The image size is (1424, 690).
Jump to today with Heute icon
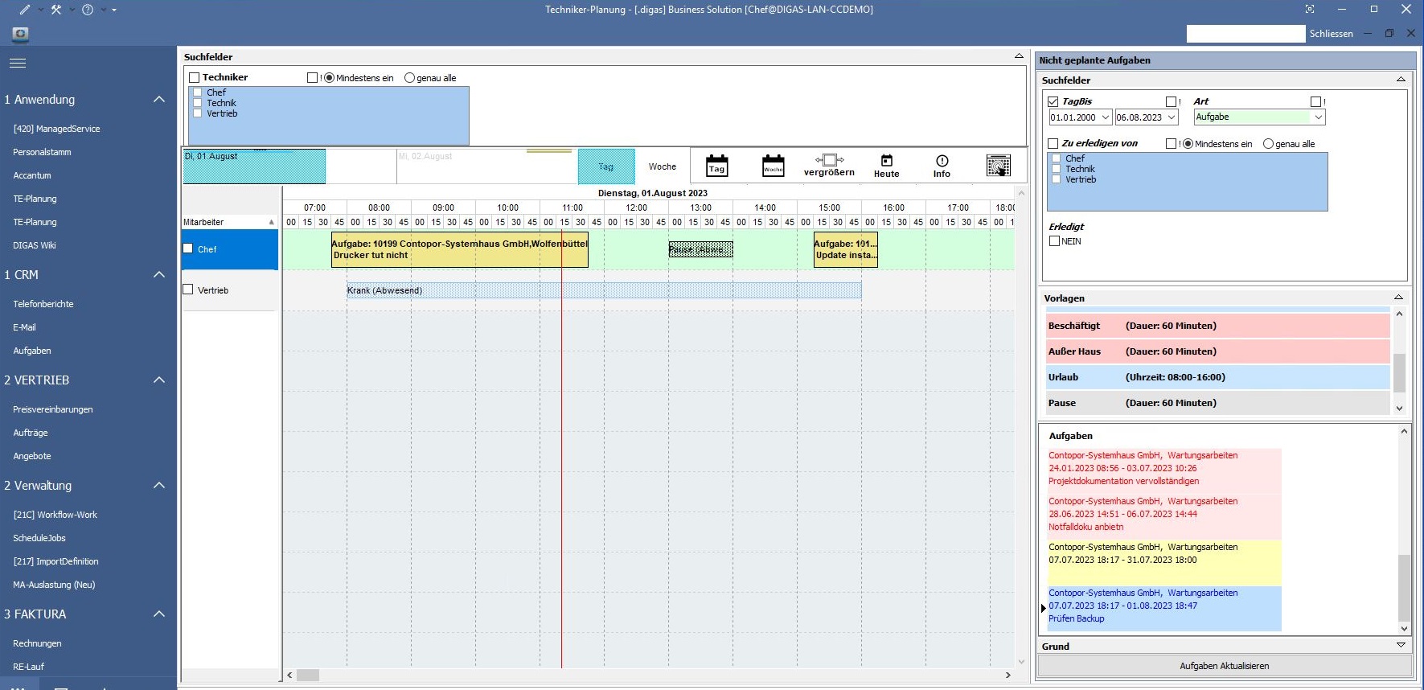(x=886, y=165)
